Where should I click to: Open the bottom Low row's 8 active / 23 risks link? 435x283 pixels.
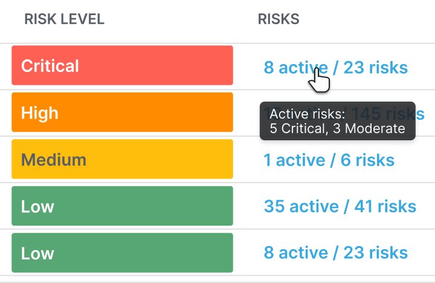pyautogui.click(x=335, y=253)
